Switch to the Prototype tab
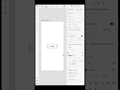 click(x=51, y=6)
